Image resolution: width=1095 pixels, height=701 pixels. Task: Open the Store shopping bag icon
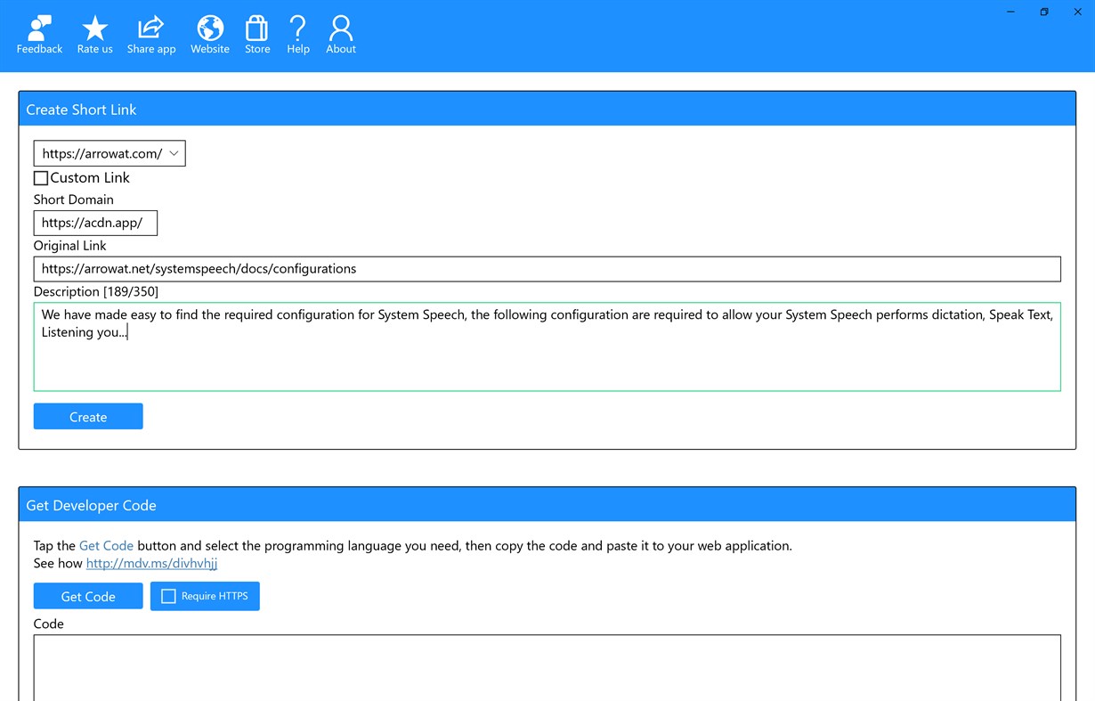pyautogui.click(x=257, y=36)
